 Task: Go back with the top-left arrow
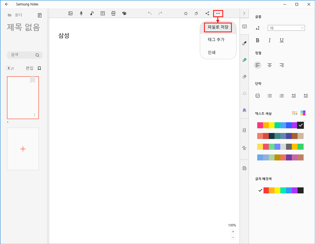7,4
